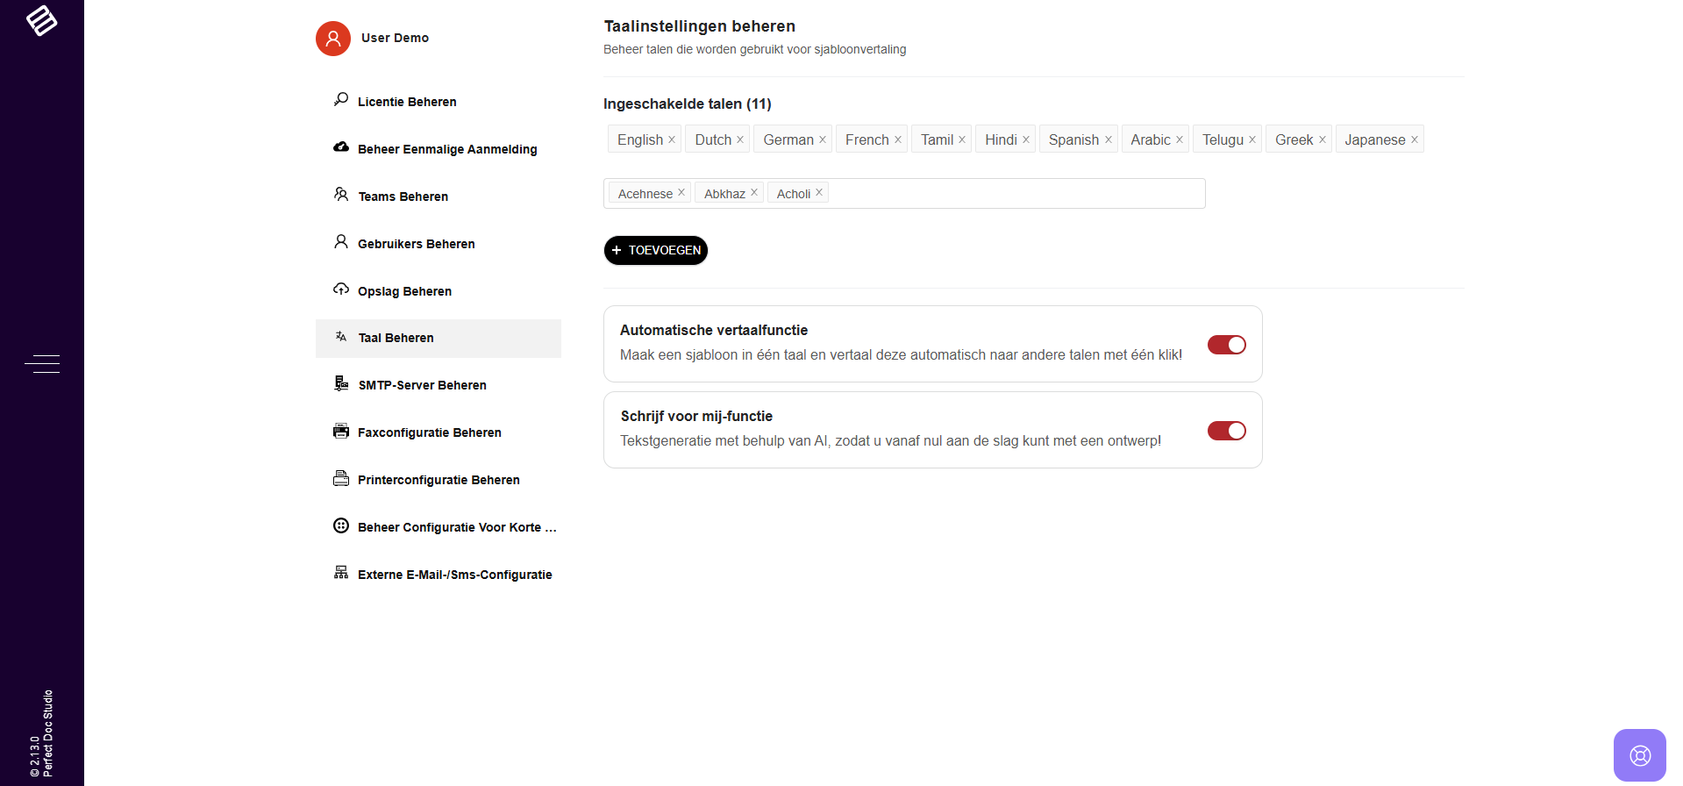This screenshot has height=786, width=1683.
Task: Open Teams Beheren menu item
Action: pyautogui.click(x=403, y=196)
